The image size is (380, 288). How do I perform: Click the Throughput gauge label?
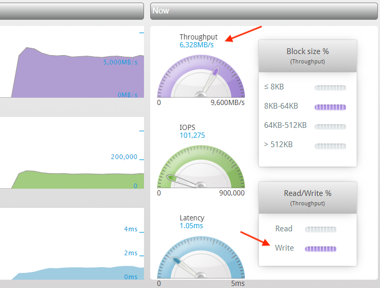[x=199, y=37]
